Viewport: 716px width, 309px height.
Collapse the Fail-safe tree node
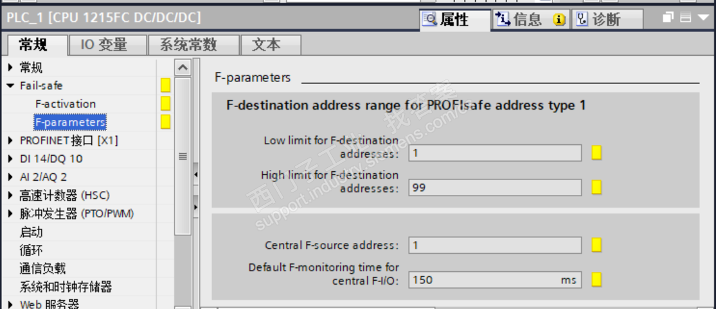(11, 86)
